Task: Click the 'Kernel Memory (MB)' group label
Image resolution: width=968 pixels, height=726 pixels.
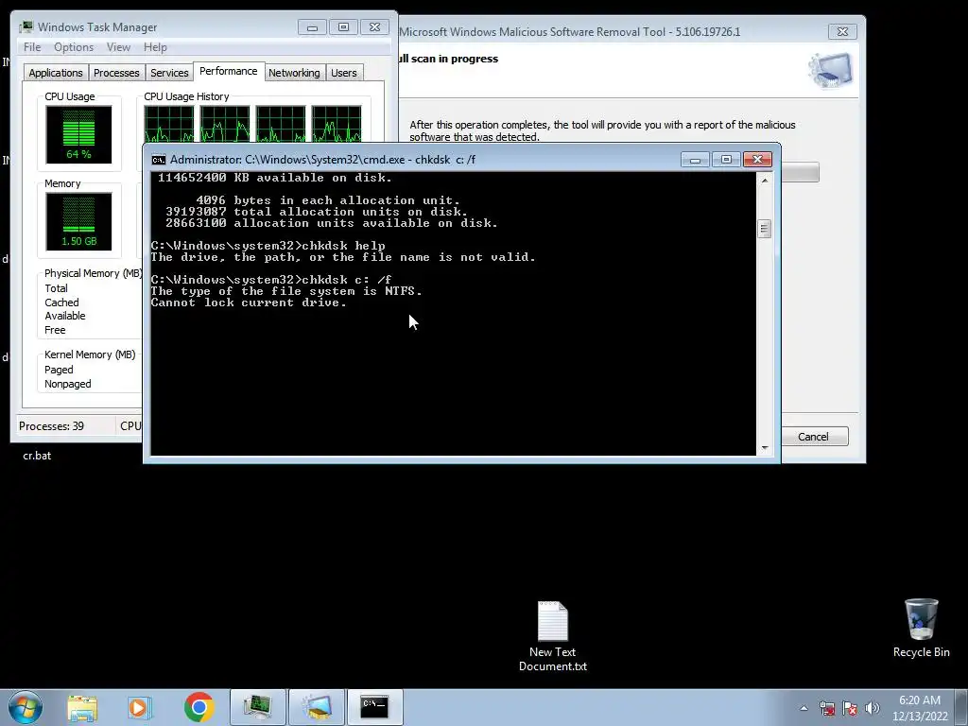Action: (90, 354)
